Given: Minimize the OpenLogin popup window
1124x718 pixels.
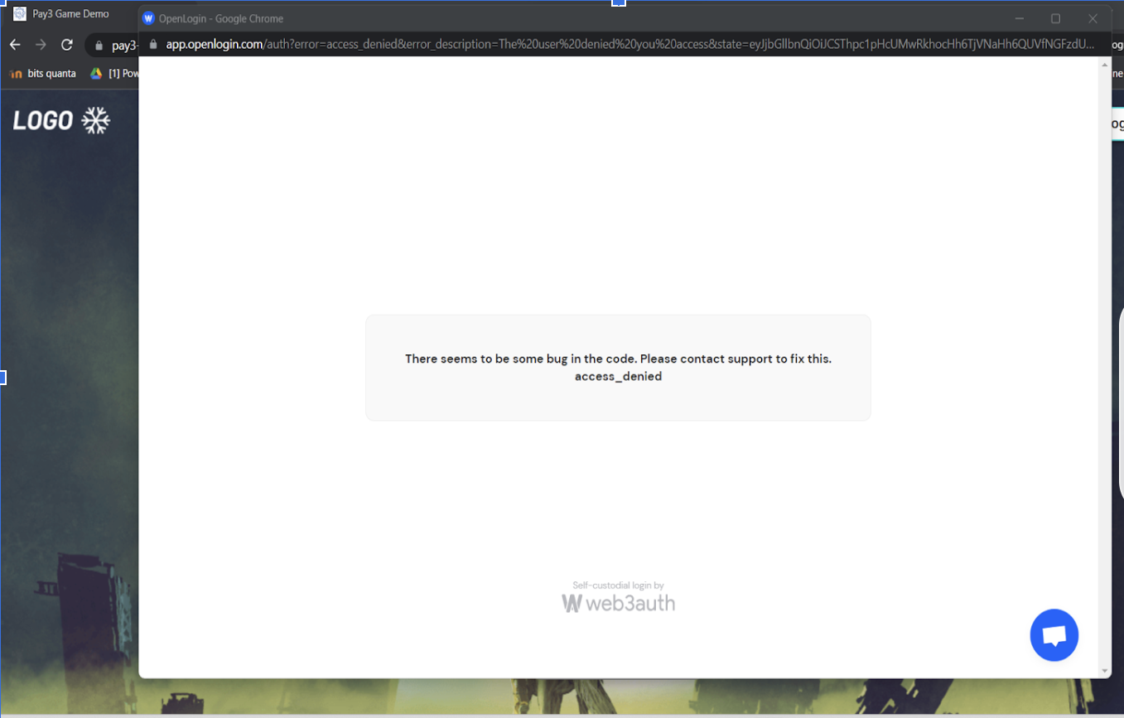Looking at the screenshot, I should 1019,18.
